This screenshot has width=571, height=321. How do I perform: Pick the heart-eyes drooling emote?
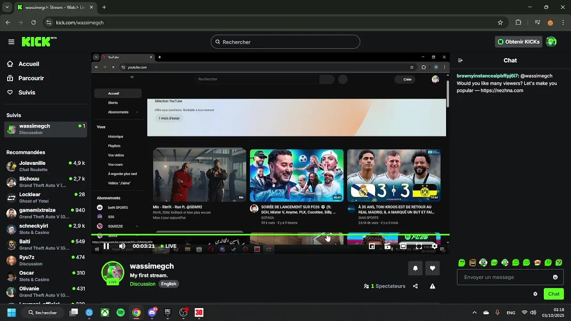pyautogui.click(x=559, y=263)
